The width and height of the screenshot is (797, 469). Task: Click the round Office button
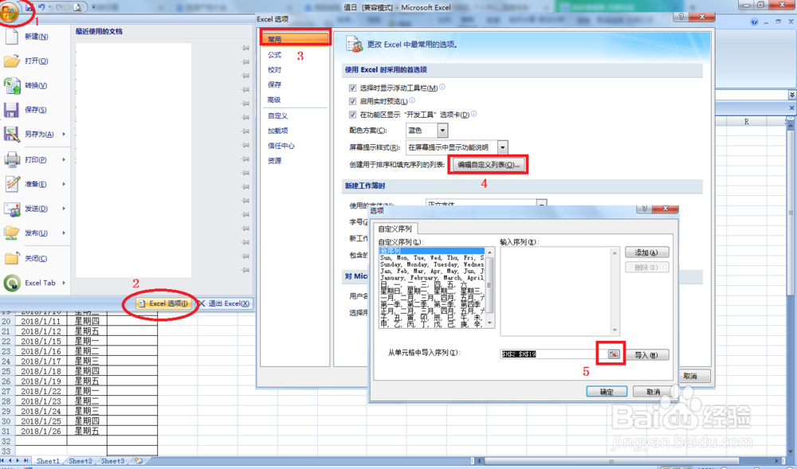click(10, 12)
